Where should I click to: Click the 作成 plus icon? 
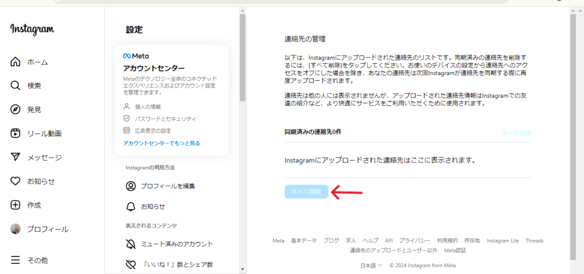[15, 205]
